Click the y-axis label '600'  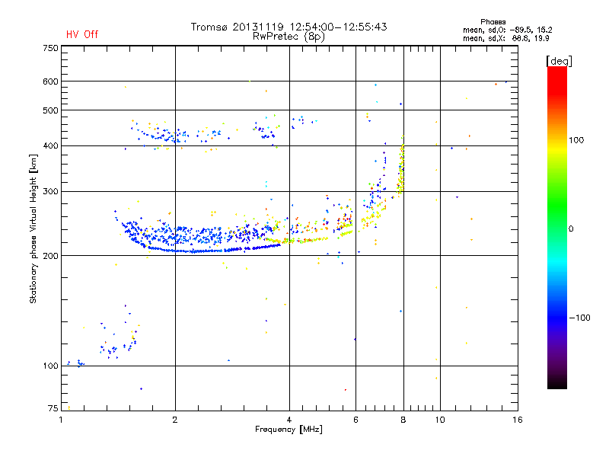[x=50, y=81]
